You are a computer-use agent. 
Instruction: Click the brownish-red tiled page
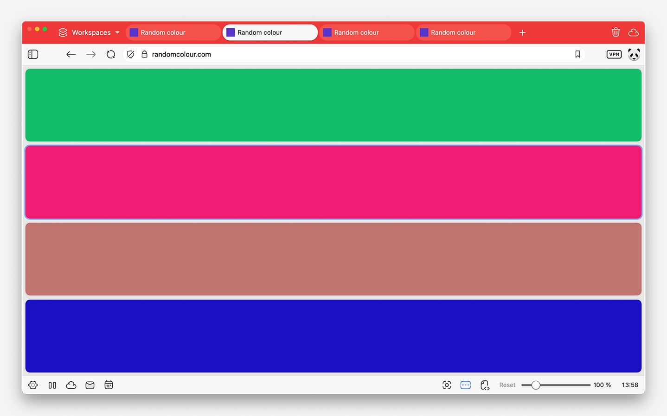point(333,259)
